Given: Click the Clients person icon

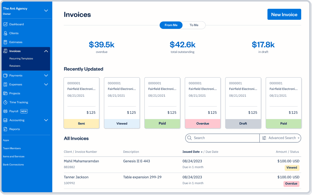Looking at the screenshot, I should pos(5,33).
